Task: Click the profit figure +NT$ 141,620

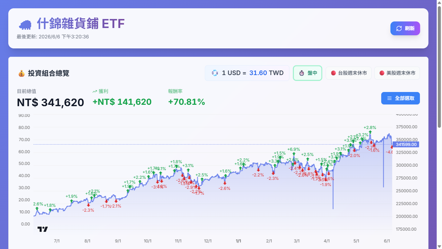Action: [122, 102]
